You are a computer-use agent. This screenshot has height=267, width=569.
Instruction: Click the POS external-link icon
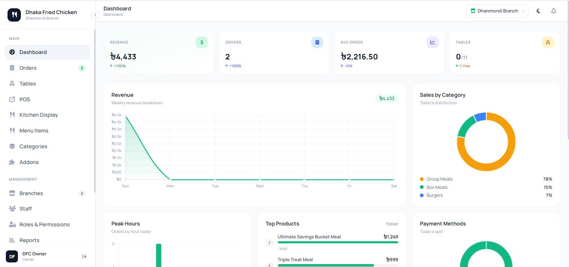tap(12, 100)
